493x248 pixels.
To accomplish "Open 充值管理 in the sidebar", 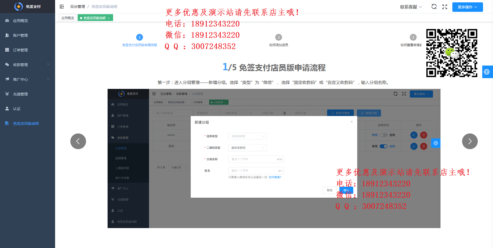I will coord(28,94).
